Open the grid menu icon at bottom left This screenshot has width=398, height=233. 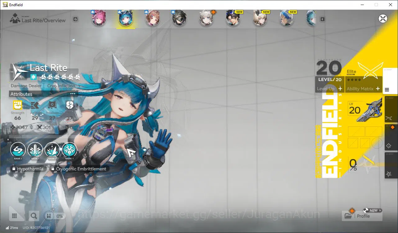click(15, 216)
